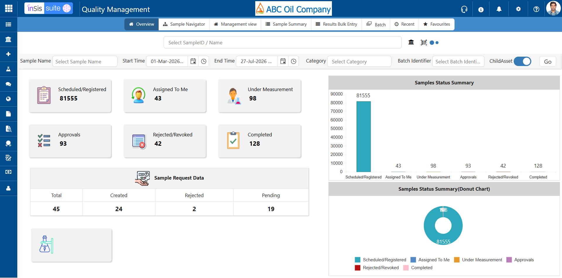Open the settings gear in header
Screen dimensions: 562x278
[x=518, y=9]
